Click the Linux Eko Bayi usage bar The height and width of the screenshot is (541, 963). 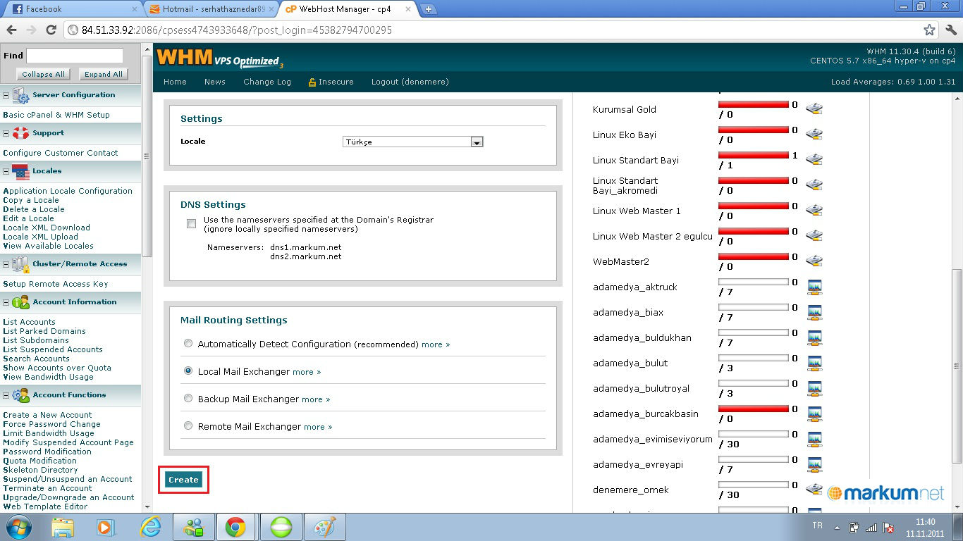754,130
